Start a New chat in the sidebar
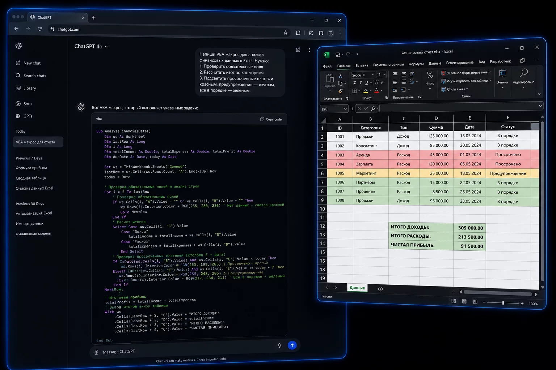Image resolution: width=556 pixels, height=370 pixels. pyautogui.click(x=28, y=63)
